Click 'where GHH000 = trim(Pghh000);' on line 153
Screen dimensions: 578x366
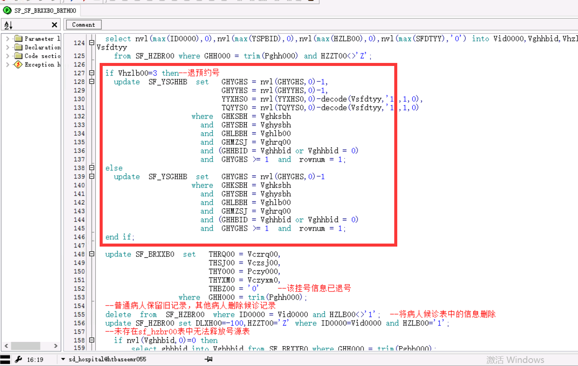[243, 297]
